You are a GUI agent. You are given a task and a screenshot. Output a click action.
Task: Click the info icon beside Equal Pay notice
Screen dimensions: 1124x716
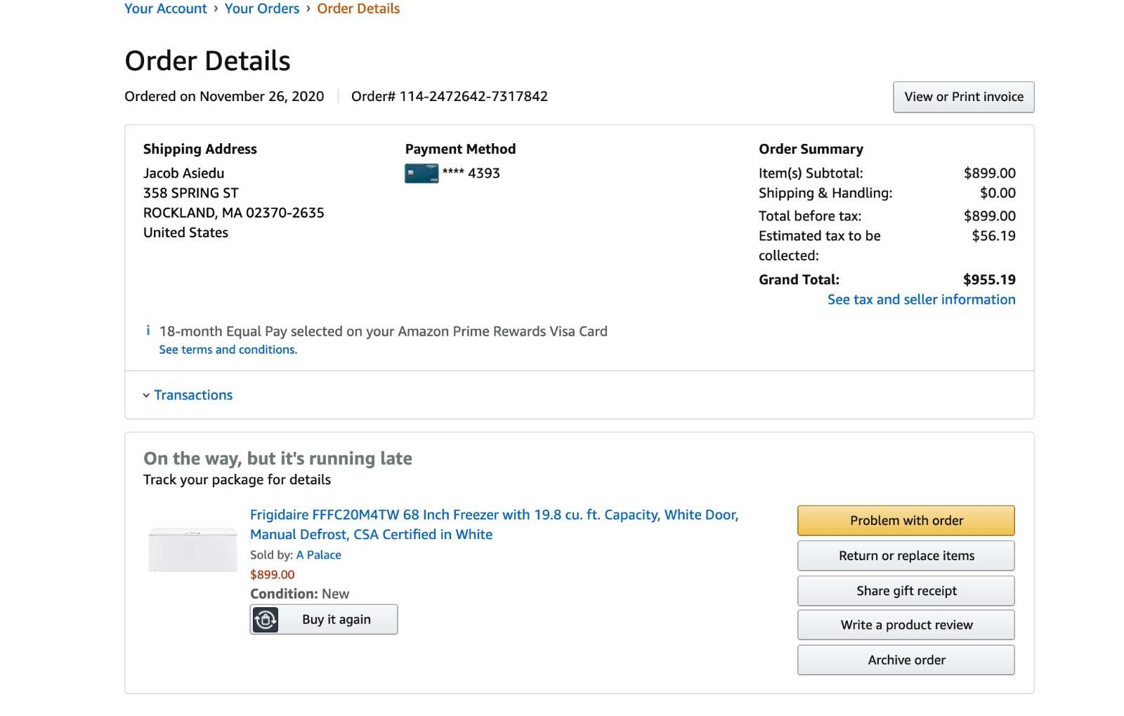tap(148, 331)
